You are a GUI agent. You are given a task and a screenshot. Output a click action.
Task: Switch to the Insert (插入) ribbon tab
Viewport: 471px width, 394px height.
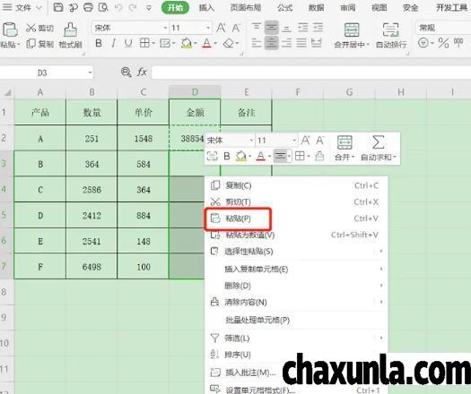(x=206, y=7)
